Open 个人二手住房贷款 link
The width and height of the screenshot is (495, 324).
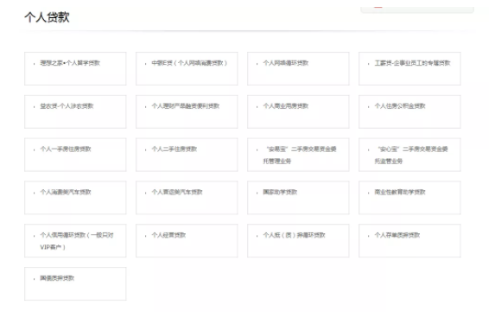(x=174, y=149)
